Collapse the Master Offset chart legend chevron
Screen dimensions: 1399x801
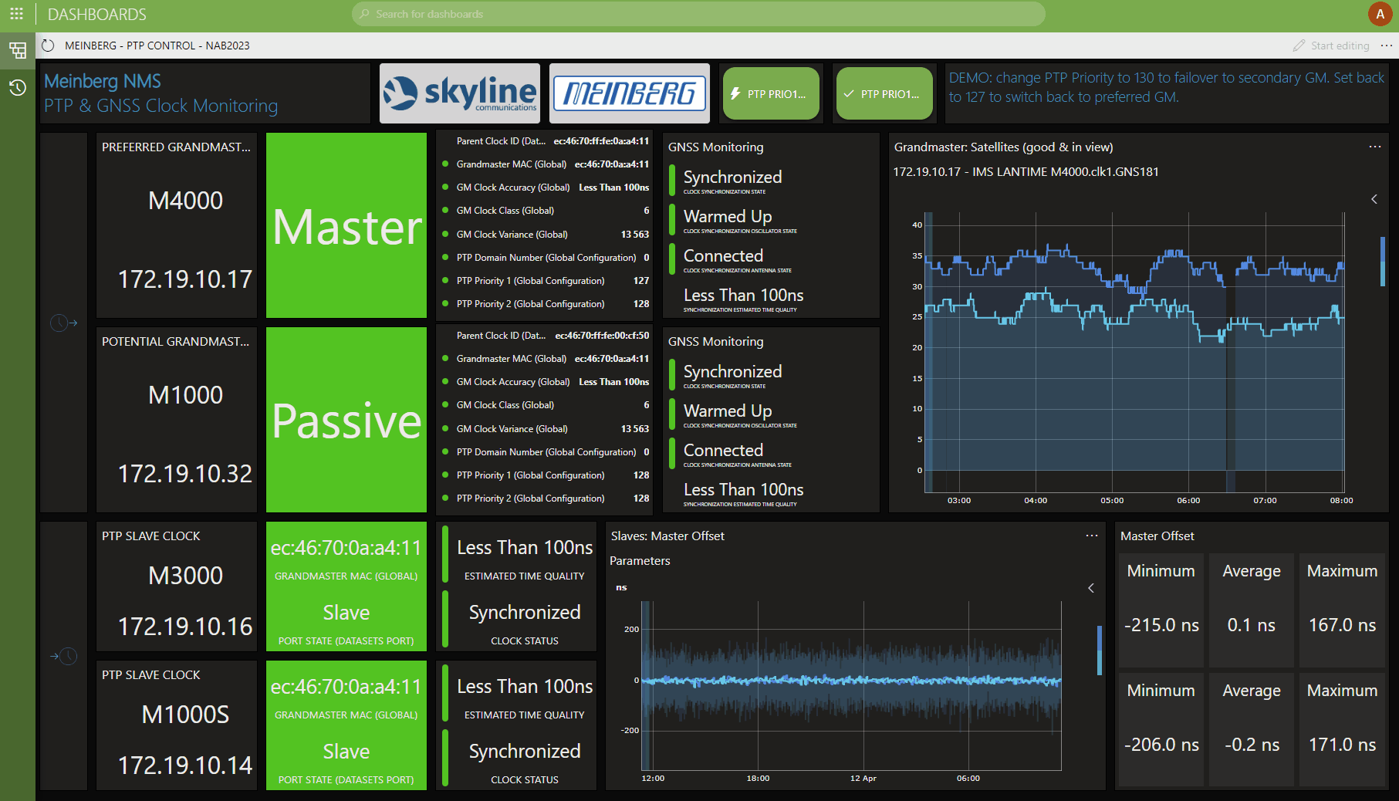pyautogui.click(x=1091, y=588)
